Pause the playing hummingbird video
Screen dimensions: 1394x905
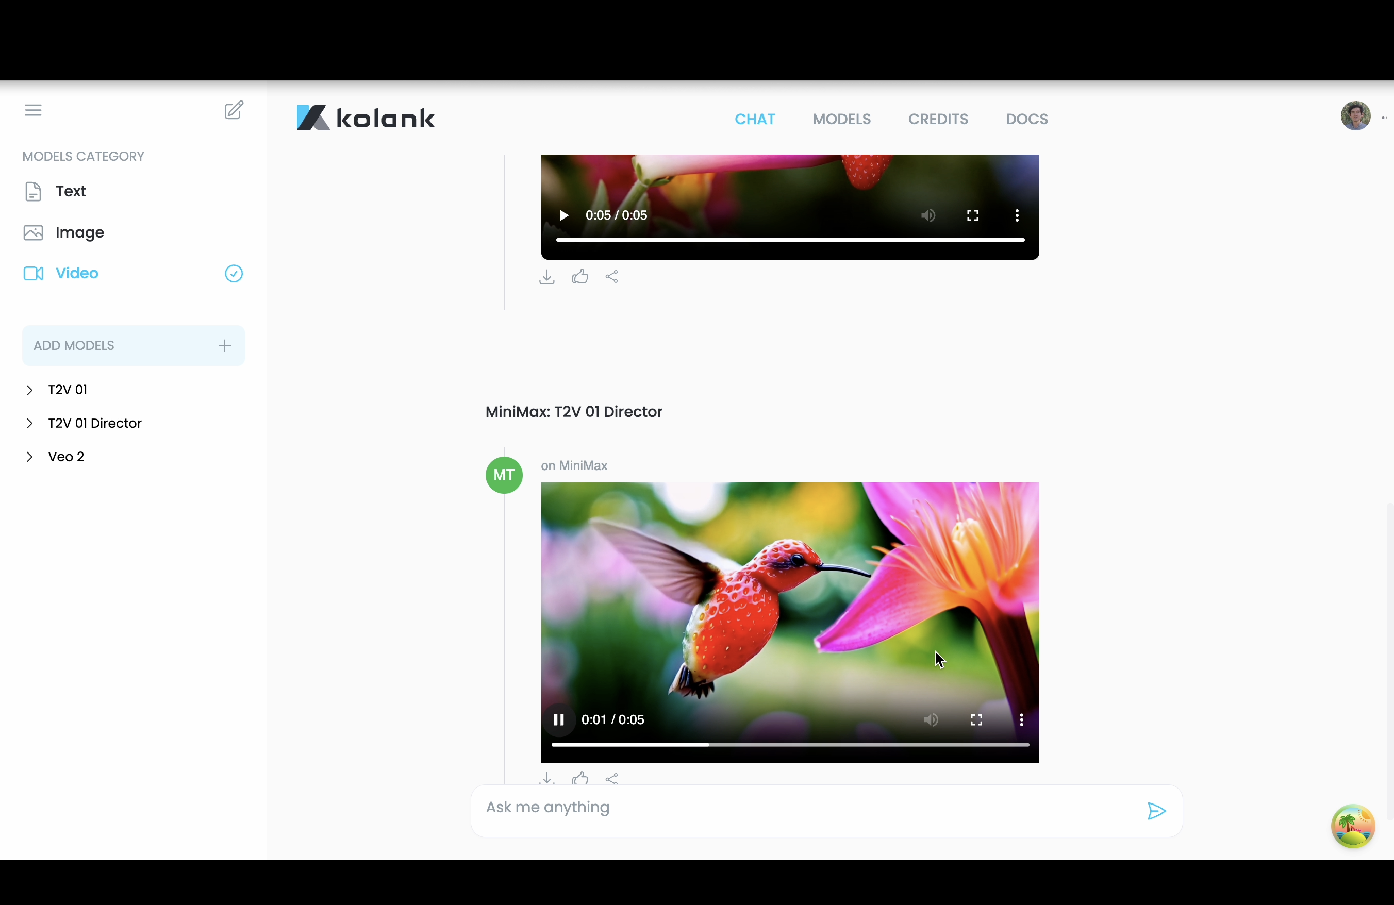[559, 720]
